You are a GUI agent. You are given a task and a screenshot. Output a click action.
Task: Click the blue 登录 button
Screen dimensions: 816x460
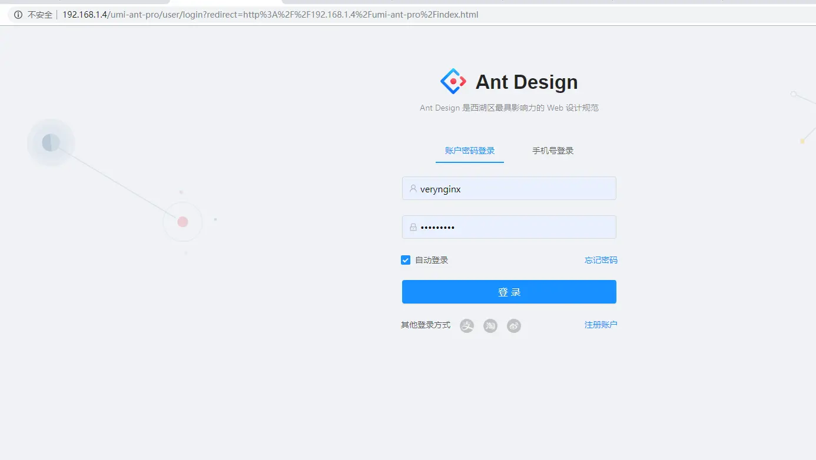pos(509,292)
